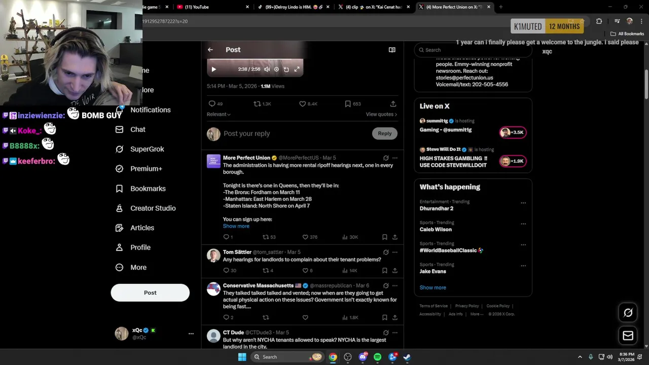
Task: Open more options on More Perfect Union reply
Action: click(x=395, y=158)
